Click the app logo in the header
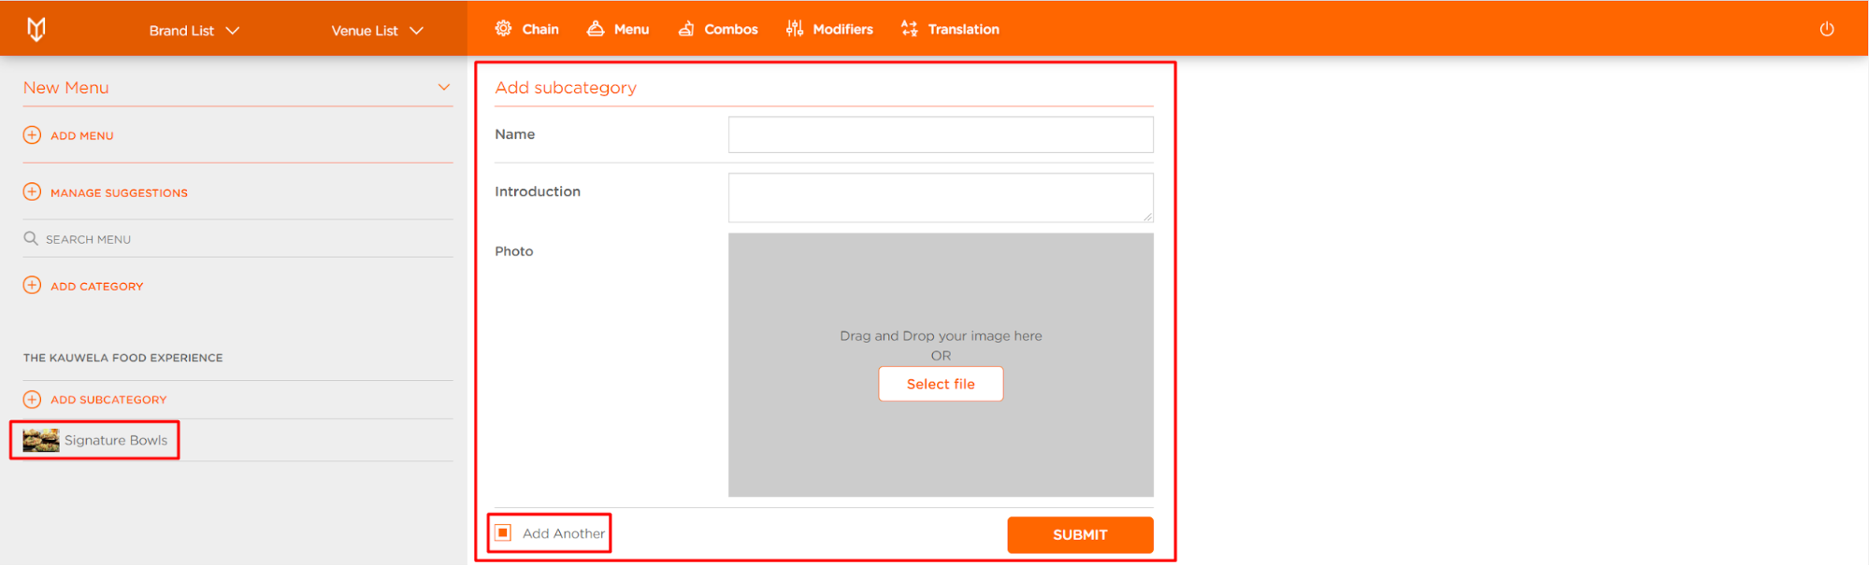Image resolution: width=1869 pixels, height=566 pixels. (x=36, y=29)
